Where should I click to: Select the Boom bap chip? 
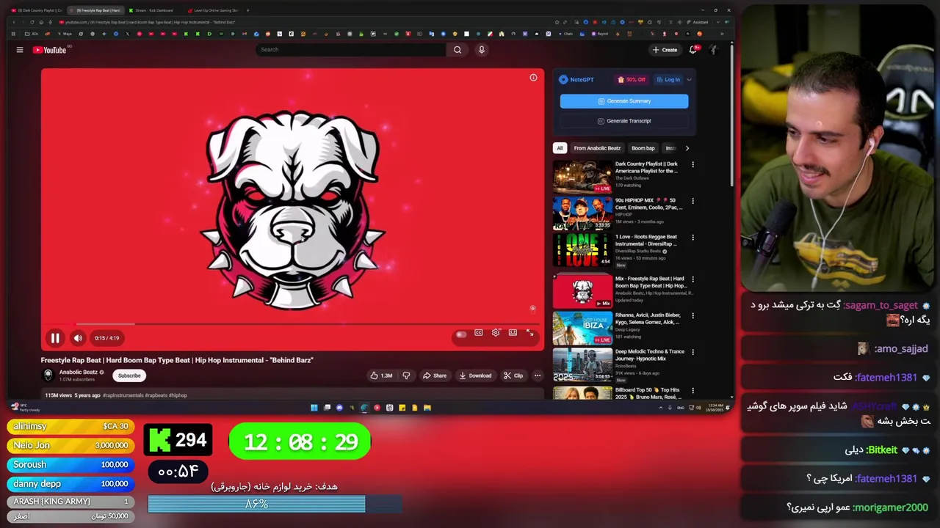643,148
